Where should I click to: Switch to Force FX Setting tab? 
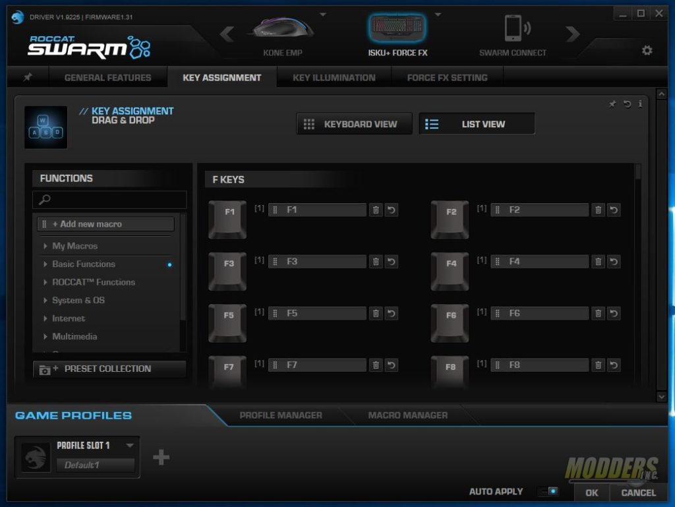point(448,78)
